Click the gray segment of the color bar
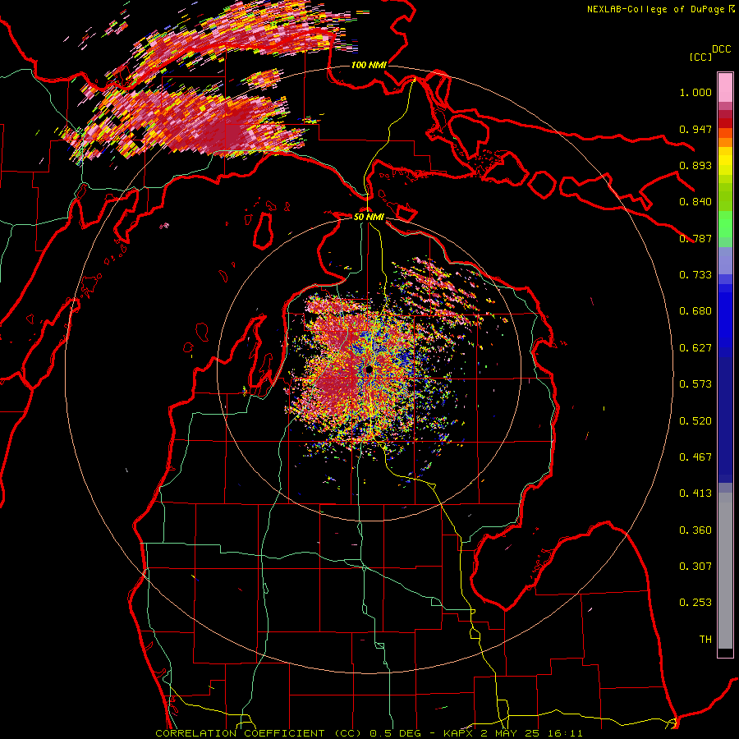 click(725, 571)
